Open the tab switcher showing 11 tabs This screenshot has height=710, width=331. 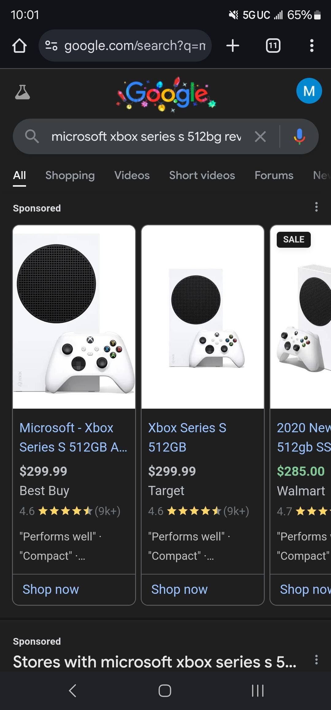[x=273, y=46]
